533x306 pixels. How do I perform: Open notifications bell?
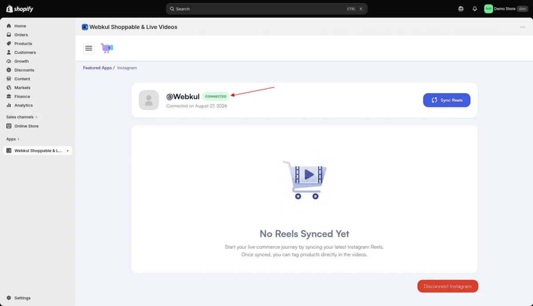(475, 9)
